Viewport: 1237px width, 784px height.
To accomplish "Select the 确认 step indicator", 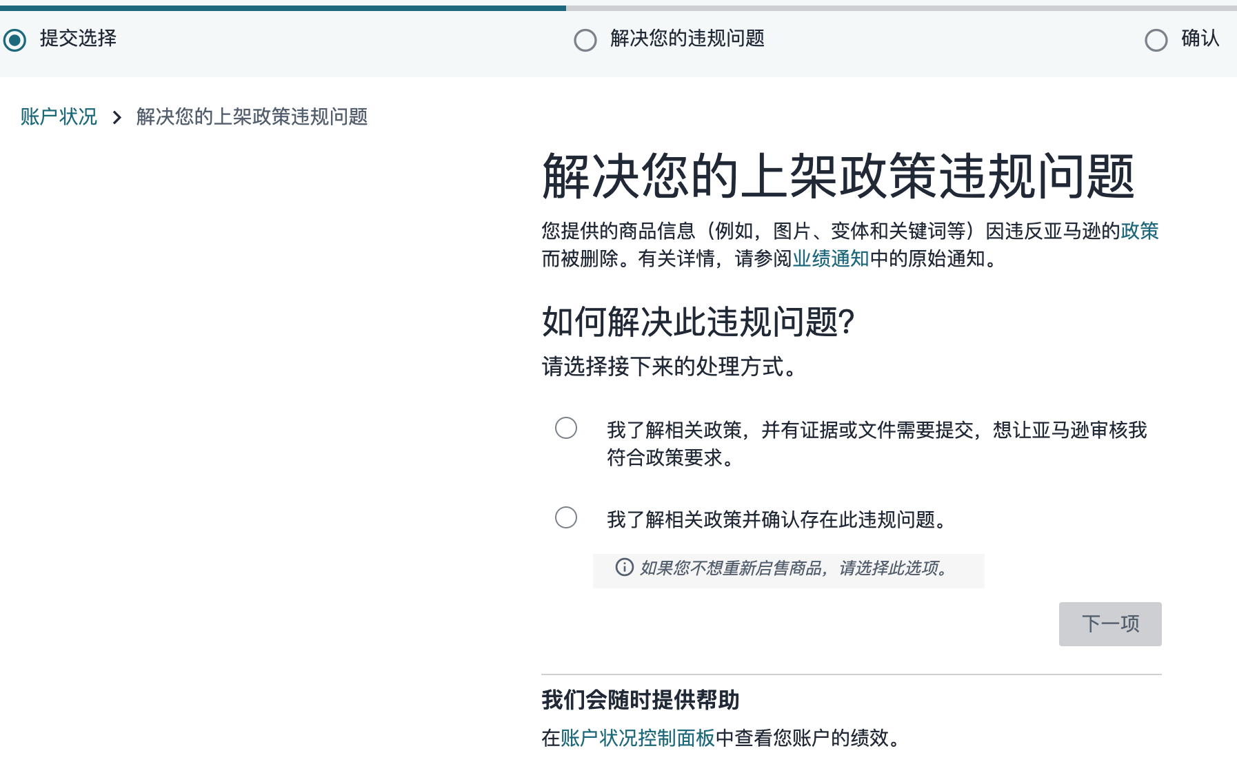I will 1156,40.
